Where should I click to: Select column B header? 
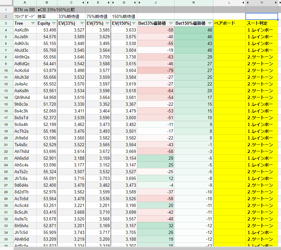point(47,3)
